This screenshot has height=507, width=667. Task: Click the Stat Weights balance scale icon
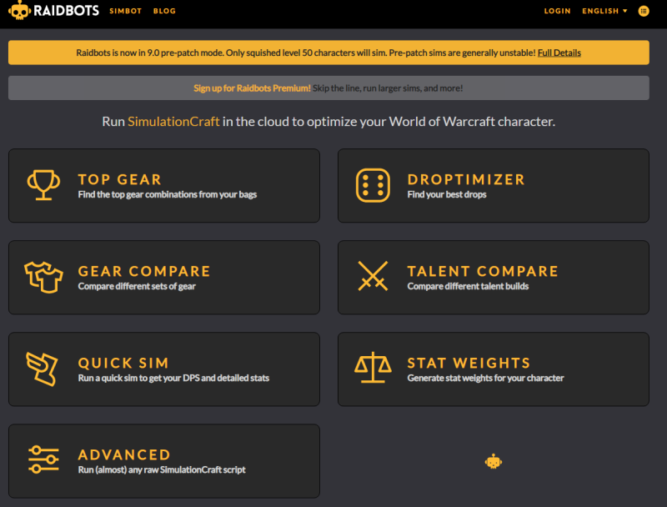coord(373,367)
